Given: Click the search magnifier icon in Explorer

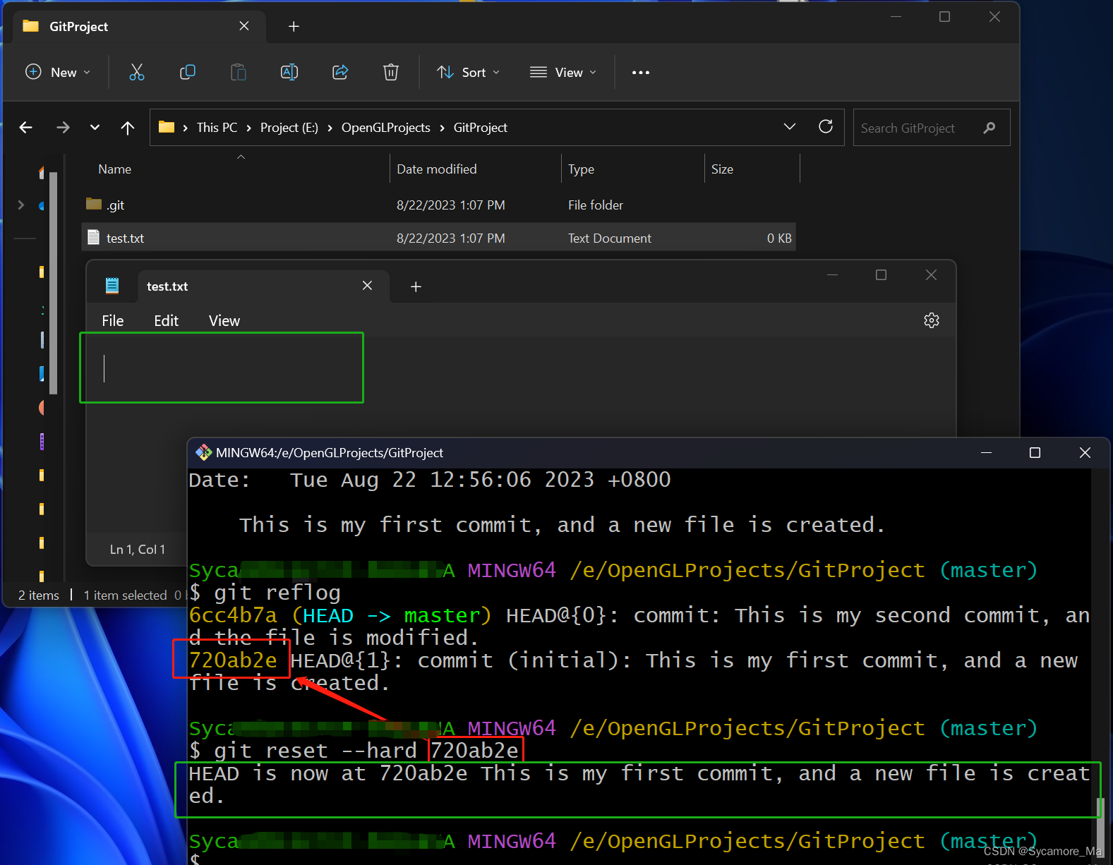Looking at the screenshot, I should click(x=989, y=128).
